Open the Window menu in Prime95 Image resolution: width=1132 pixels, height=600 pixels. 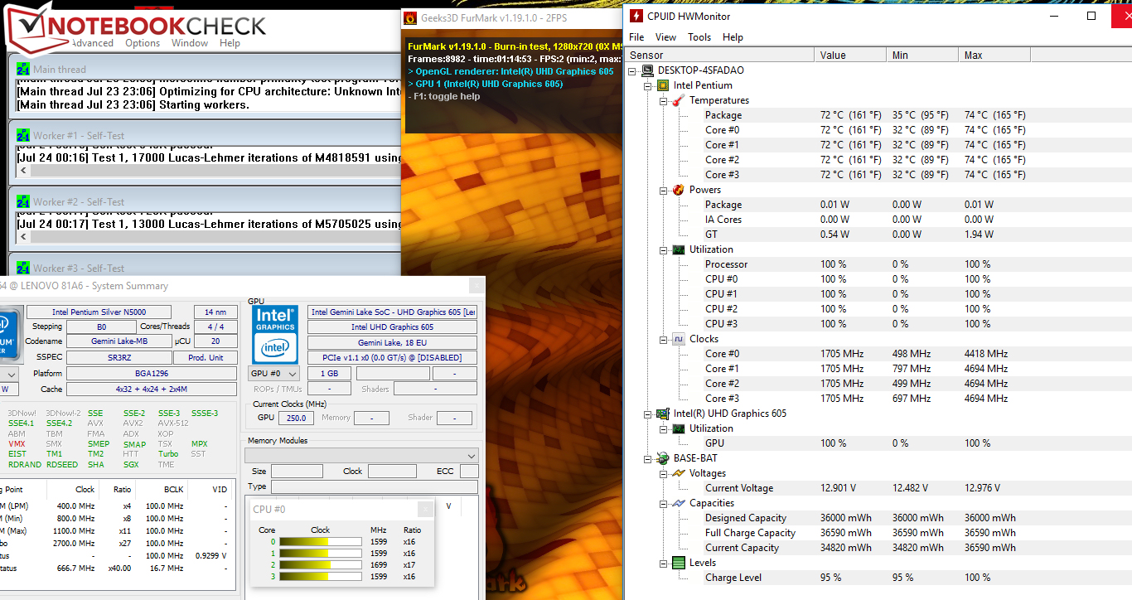tap(190, 43)
